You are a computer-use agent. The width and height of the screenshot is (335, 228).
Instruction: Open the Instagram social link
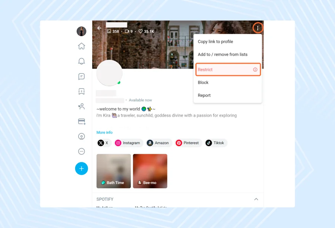click(128, 143)
